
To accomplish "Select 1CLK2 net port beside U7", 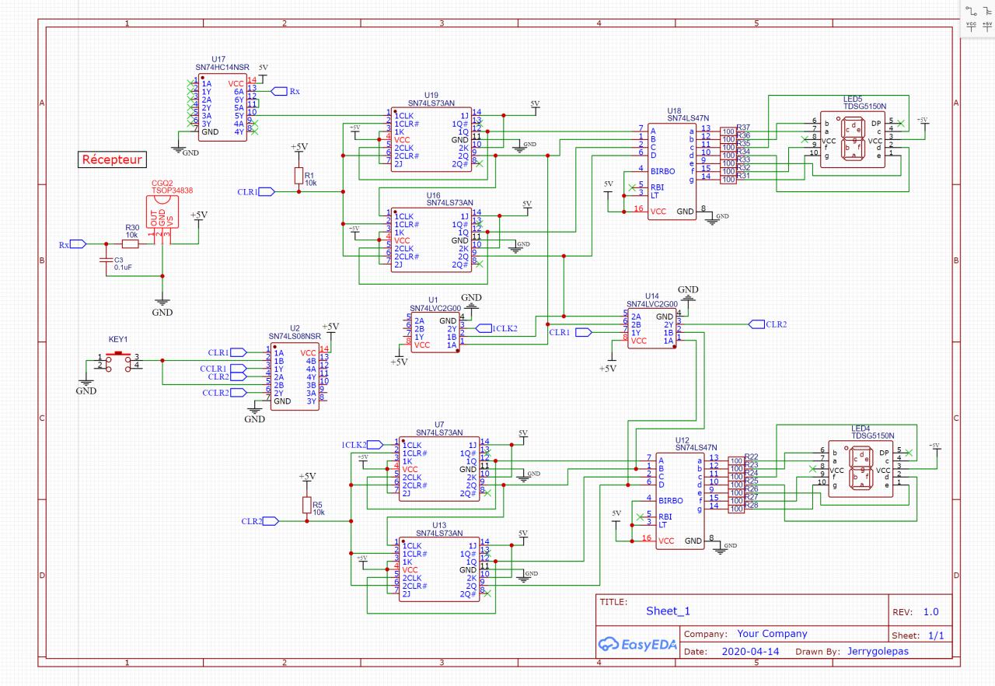I will 361,444.
